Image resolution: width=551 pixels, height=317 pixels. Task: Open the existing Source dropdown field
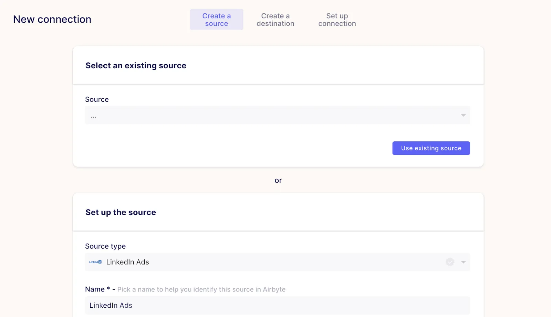click(x=277, y=115)
